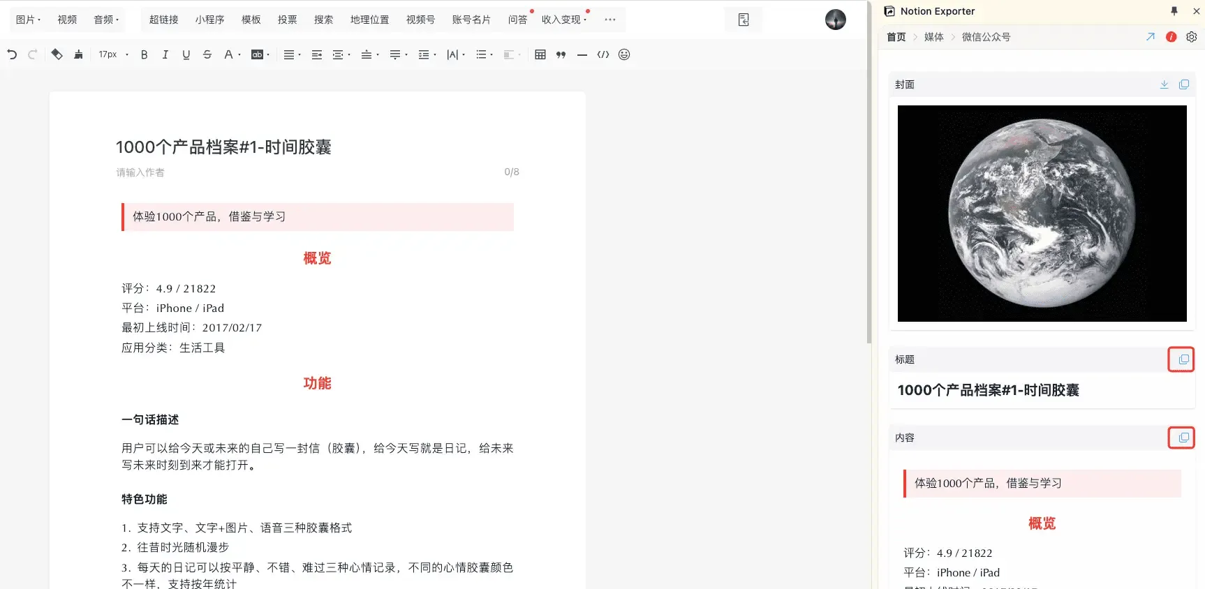Insert a 超链接 hyperlink
The width and height of the screenshot is (1205, 589).
(x=164, y=20)
